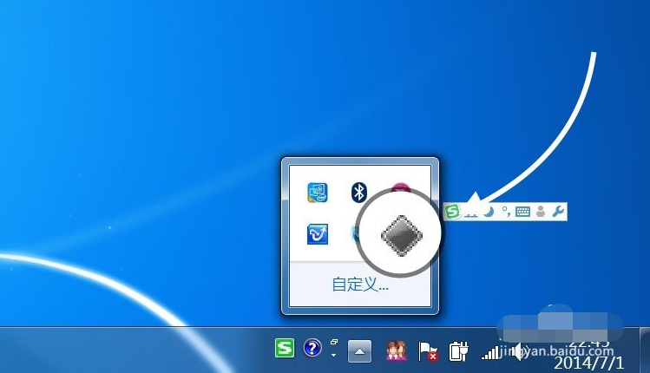The image size is (650, 373).
Task: Click the user profile icon on Sogou toolbar
Action: pos(541,211)
